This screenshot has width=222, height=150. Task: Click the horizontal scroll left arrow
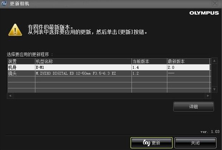[x=10, y=96]
